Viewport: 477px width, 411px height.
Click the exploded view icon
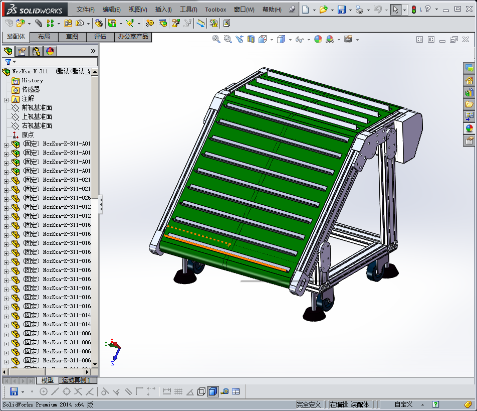click(175, 23)
